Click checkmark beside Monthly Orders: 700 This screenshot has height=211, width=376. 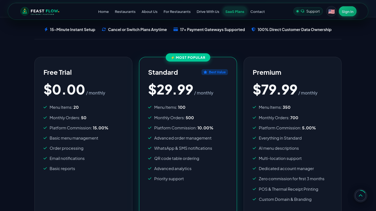tap(254, 118)
